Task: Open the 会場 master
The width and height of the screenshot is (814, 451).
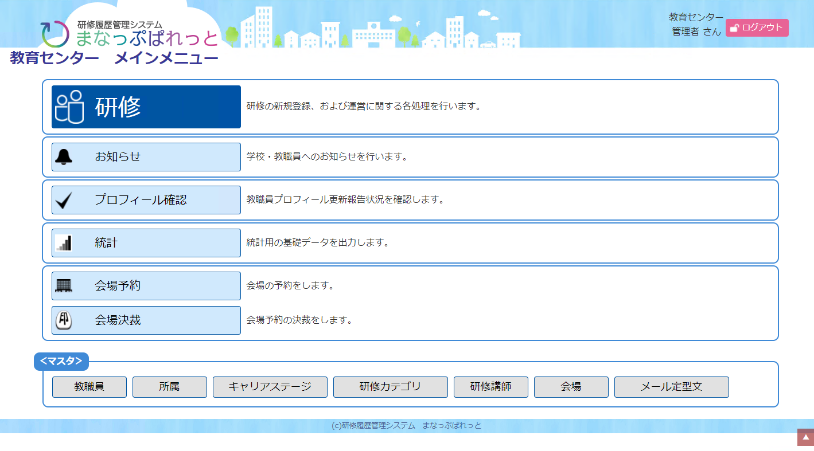Action: coord(571,387)
